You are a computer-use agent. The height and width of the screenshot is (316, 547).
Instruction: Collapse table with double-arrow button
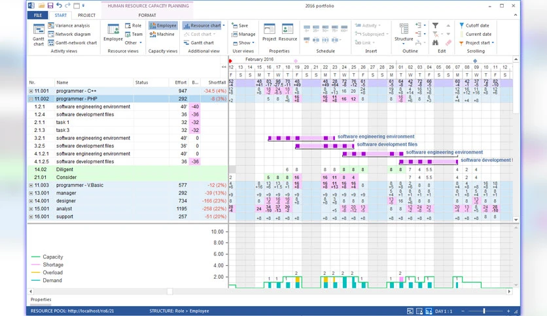(224, 67)
